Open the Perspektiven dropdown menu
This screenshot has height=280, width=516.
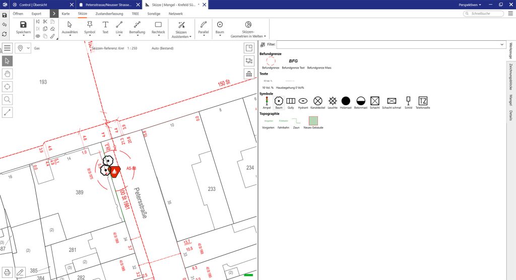tap(470, 5)
